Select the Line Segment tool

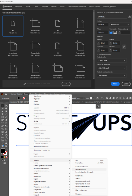[6, 114]
